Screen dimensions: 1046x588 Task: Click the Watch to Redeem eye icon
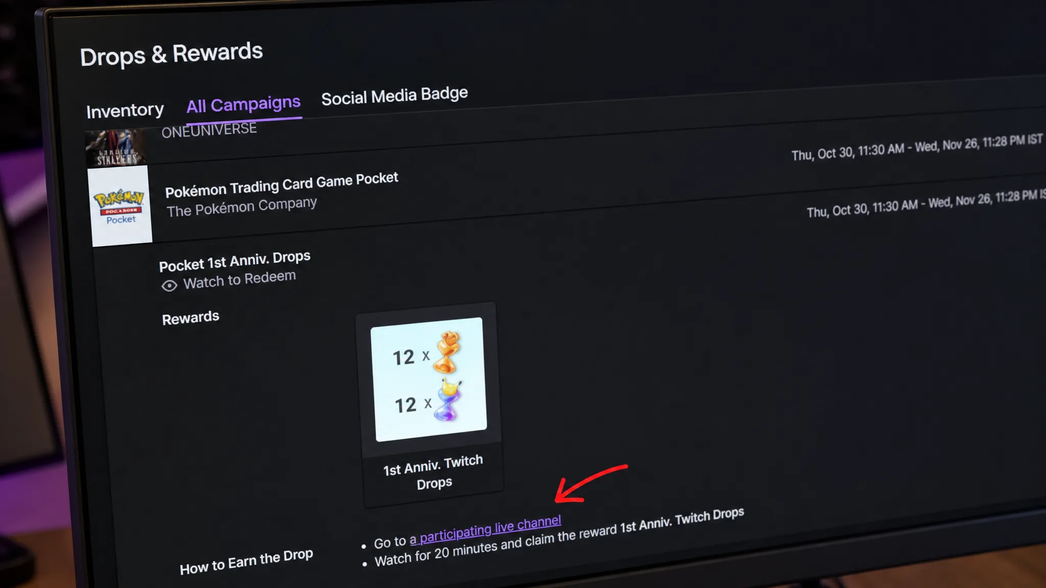tap(169, 285)
